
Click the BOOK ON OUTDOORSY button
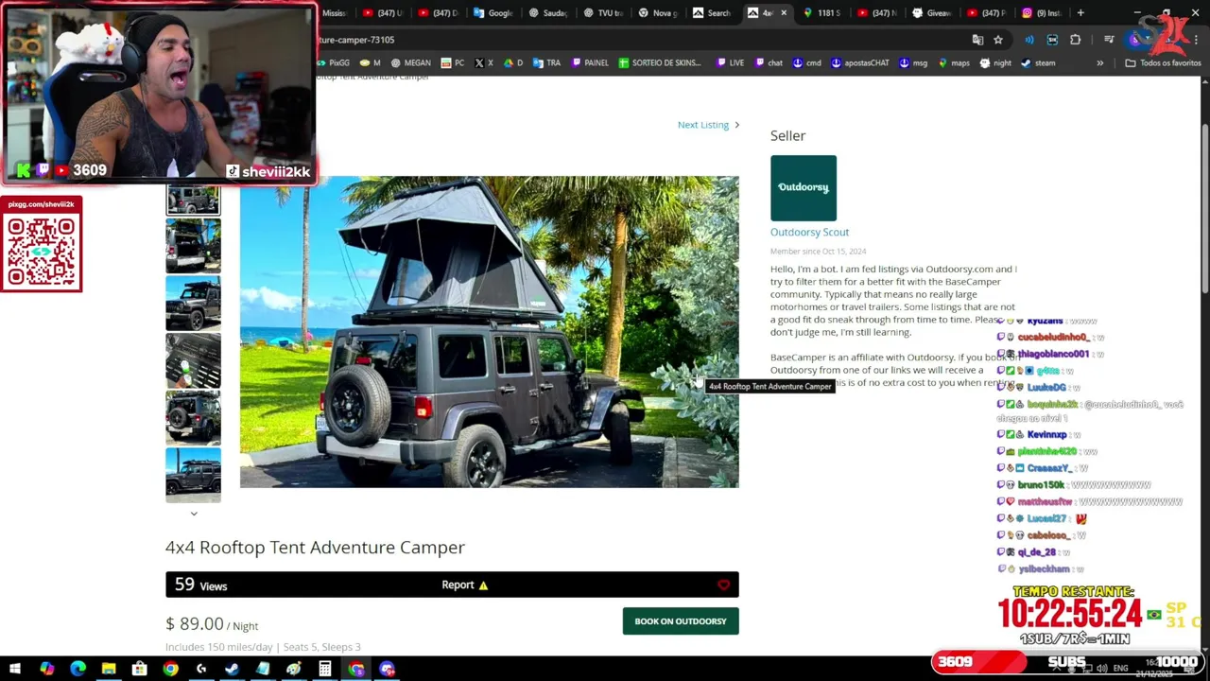(x=681, y=621)
